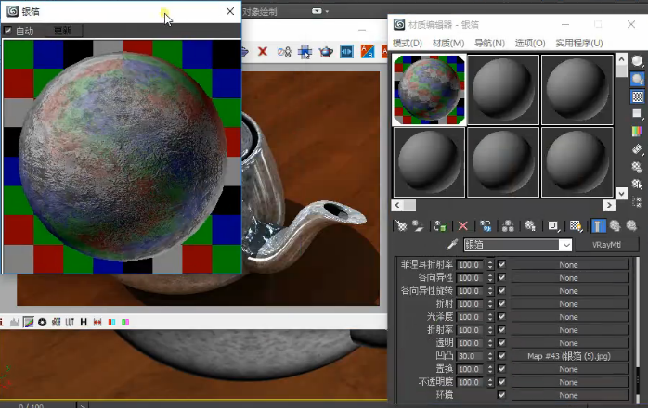Image resolution: width=648 pixels, height=408 pixels.
Task: Open 对象绘制 ribbon dropdown arrow
Action: (327, 11)
